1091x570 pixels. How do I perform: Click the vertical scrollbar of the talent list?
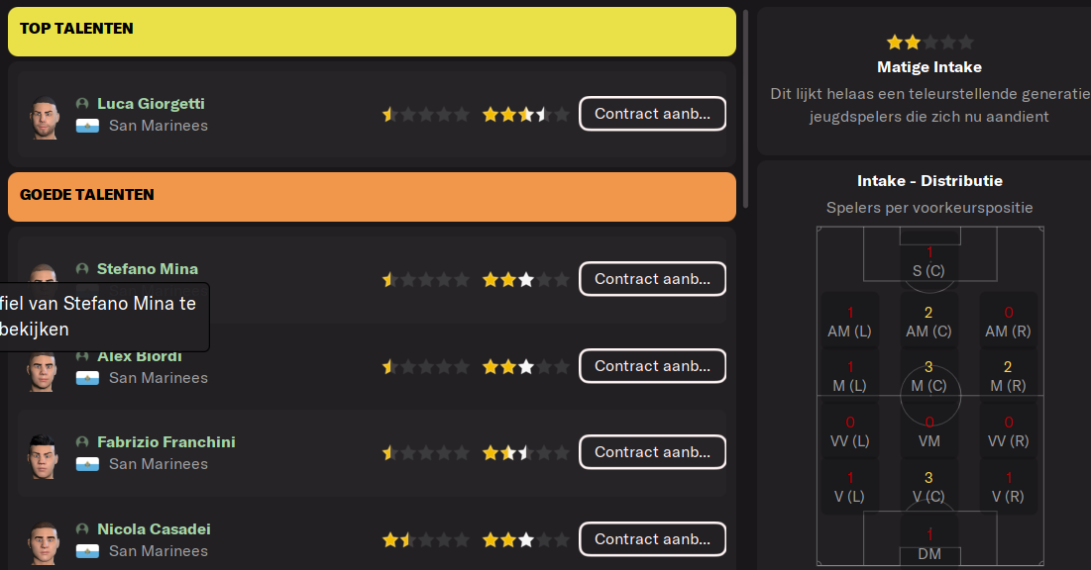(x=745, y=109)
